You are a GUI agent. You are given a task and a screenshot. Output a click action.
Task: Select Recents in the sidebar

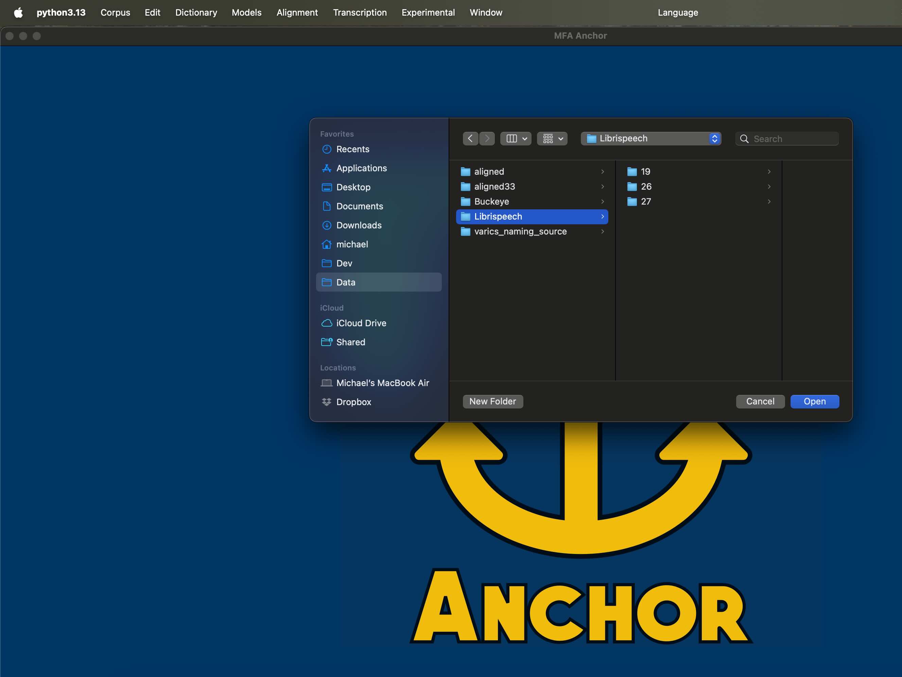point(379,149)
